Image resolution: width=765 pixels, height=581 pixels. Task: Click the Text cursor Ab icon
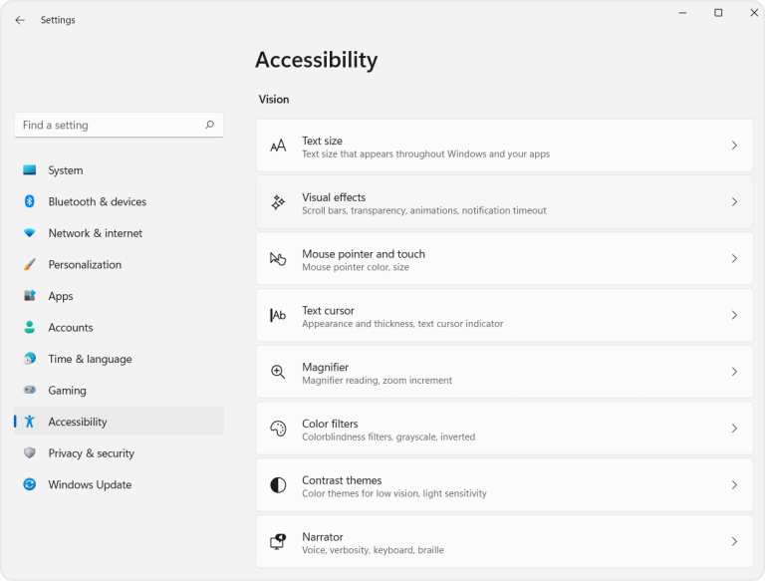[278, 315]
